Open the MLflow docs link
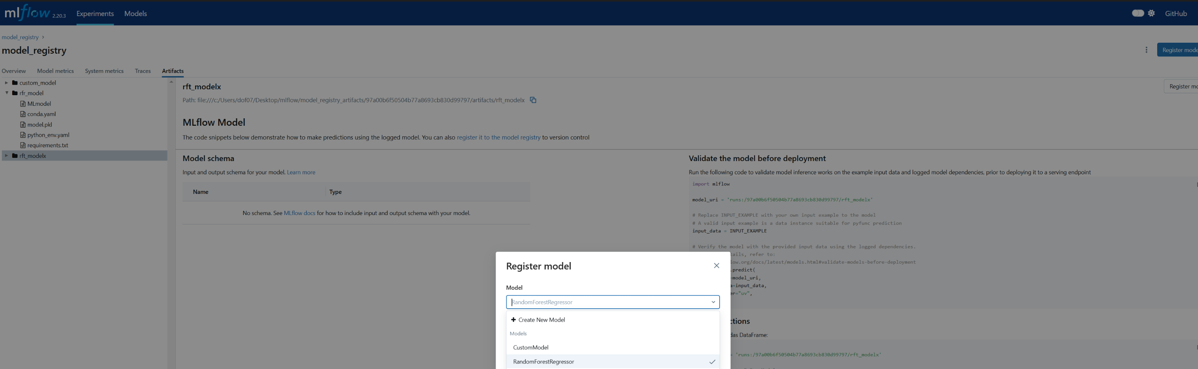Screen dimensions: 1198x369 click(x=299, y=213)
